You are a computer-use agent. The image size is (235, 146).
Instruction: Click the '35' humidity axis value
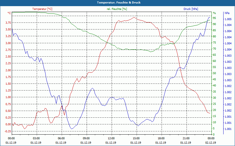(x=214, y=92)
